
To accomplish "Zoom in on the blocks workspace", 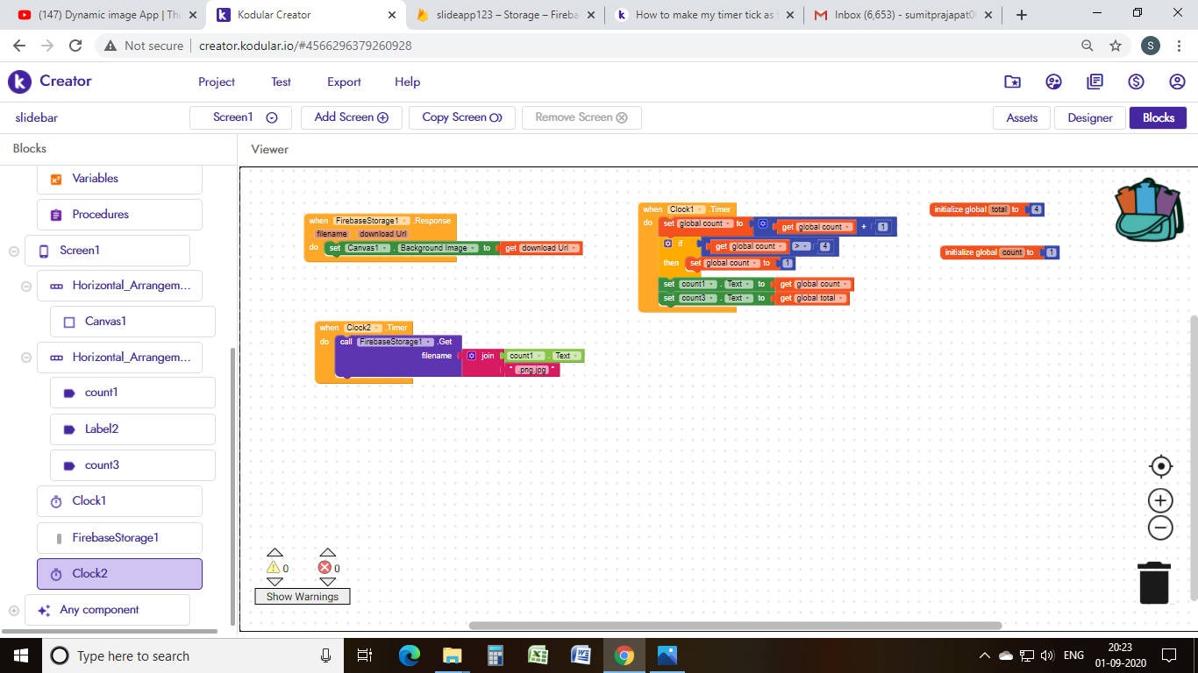I will [x=1160, y=500].
